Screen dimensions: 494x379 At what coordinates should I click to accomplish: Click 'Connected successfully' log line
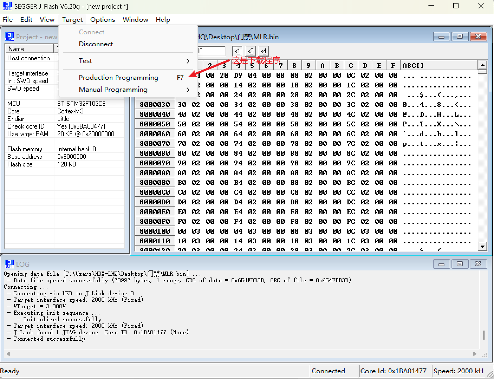49,339
